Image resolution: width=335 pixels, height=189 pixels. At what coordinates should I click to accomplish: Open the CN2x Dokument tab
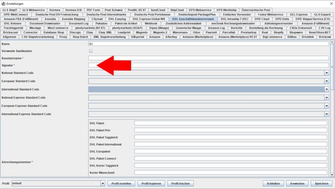301,28
